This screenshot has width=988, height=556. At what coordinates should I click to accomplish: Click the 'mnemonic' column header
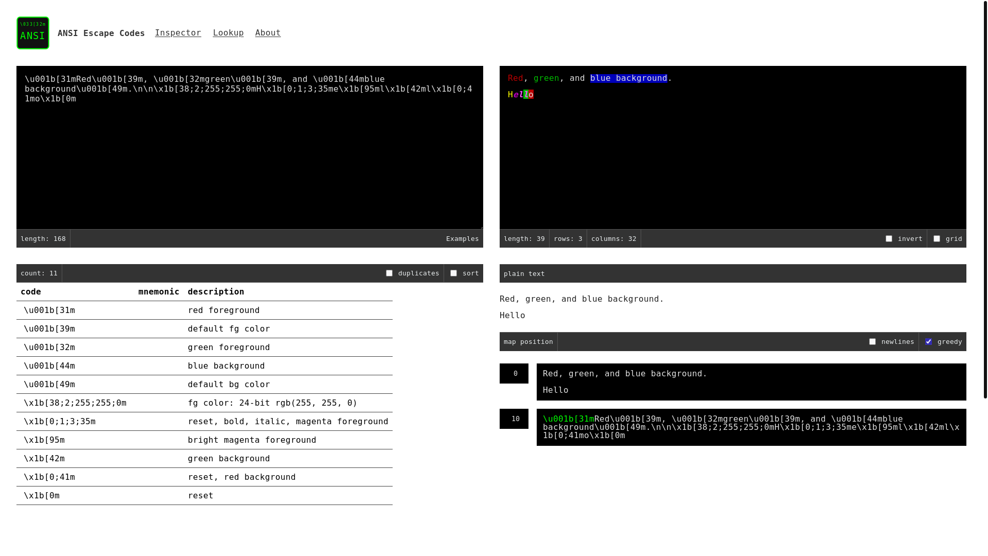(x=159, y=292)
